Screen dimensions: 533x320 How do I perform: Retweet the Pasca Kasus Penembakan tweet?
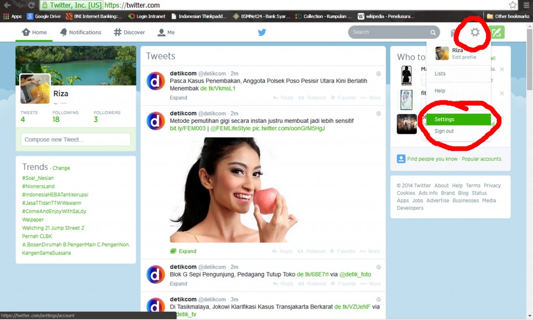point(312,98)
